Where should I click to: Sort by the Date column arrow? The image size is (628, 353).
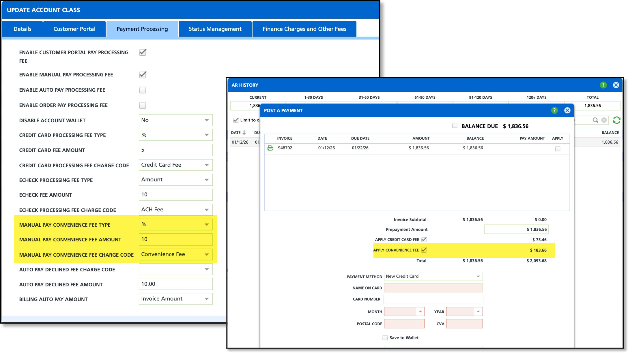[244, 133]
